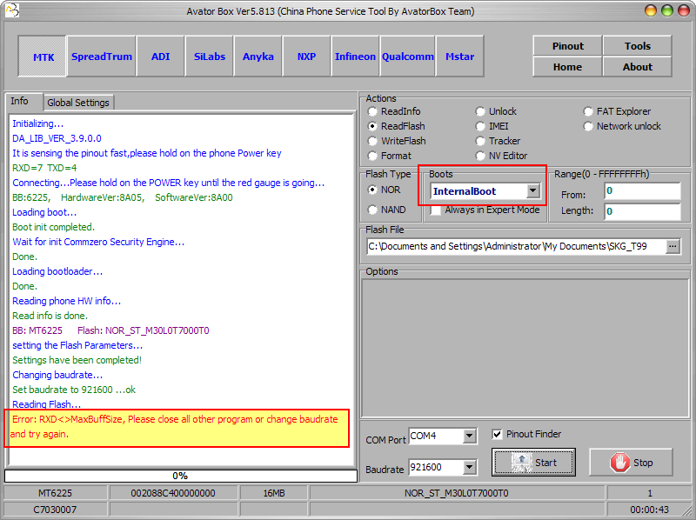Image resolution: width=696 pixels, height=520 pixels.
Task: Click the Avator Box title bar icon
Action: pyautogui.click(x=12, y=10)
